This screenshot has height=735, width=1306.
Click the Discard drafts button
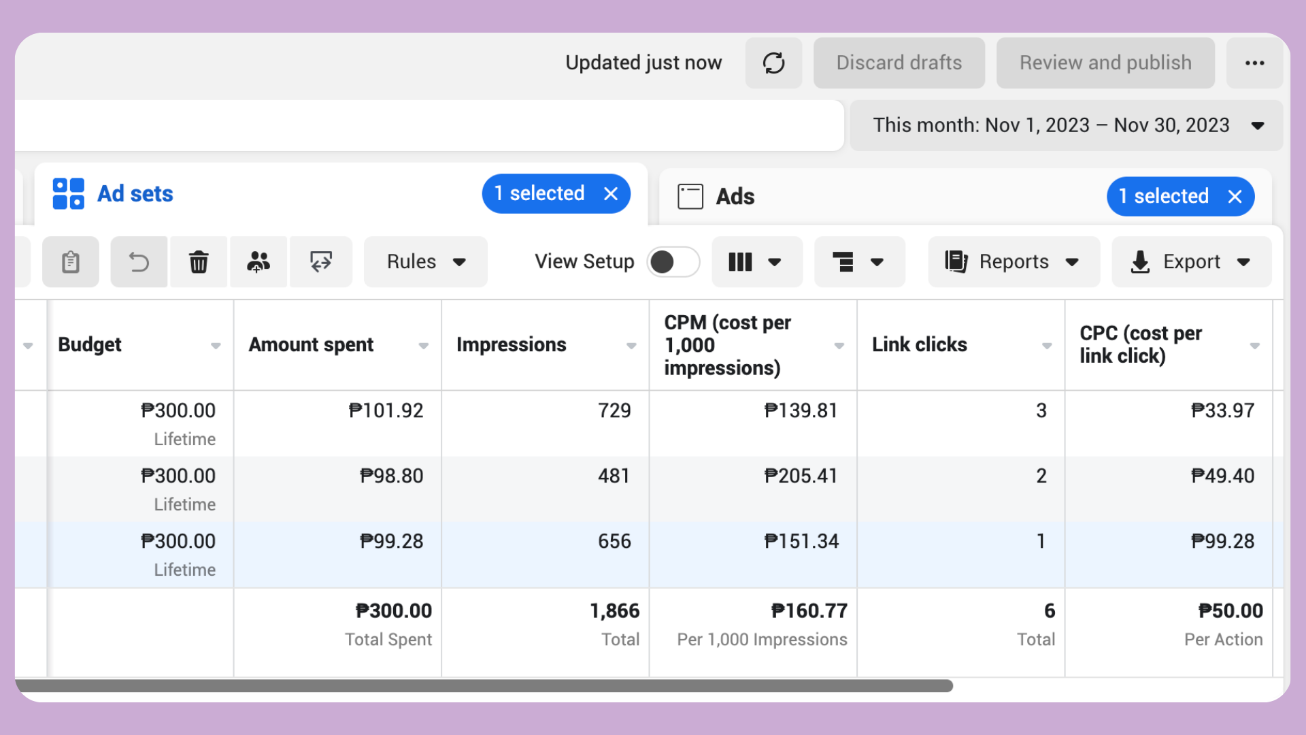tap(899, 63)
